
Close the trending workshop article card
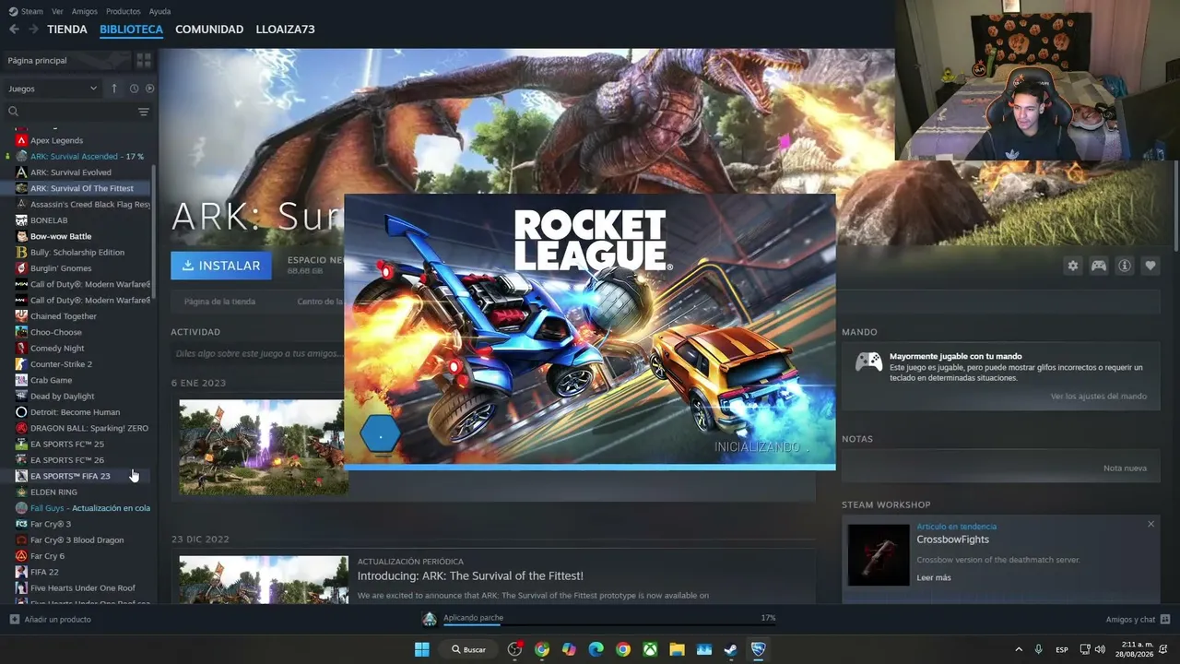(x=1150, y=524)
